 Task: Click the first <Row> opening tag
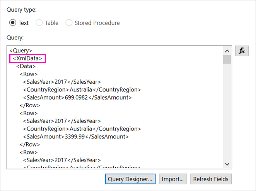[x=29, y=74]
